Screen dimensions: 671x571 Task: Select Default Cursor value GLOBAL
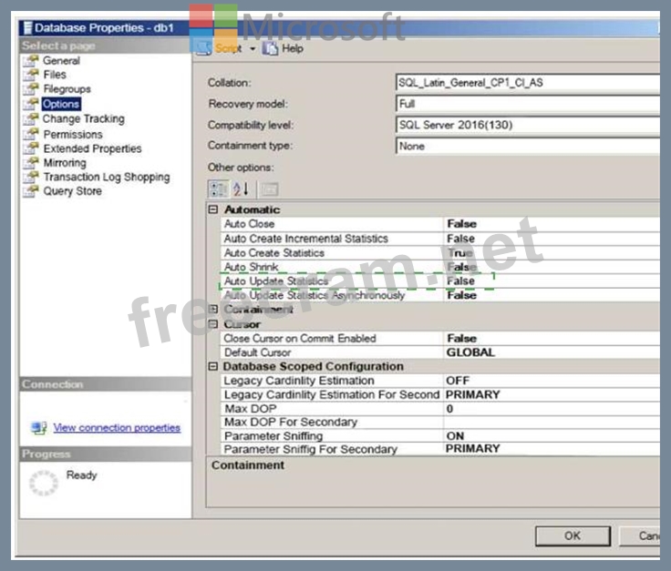470,352
